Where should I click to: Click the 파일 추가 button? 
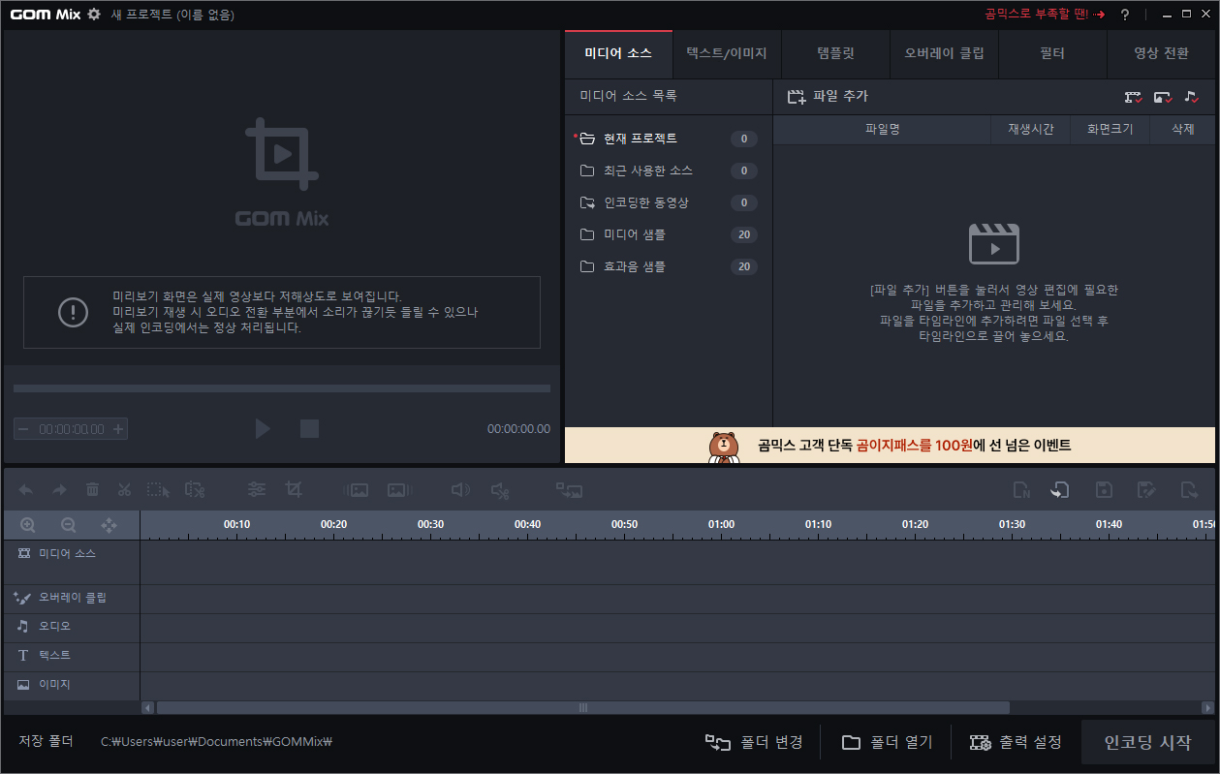[x=828, y=97]
